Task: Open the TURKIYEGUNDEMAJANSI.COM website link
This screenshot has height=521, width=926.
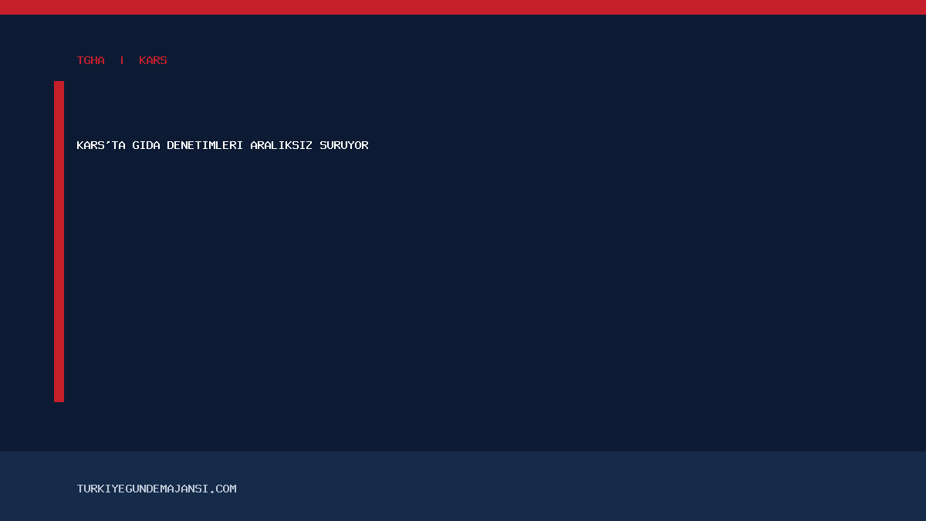Action: [157, 489]
